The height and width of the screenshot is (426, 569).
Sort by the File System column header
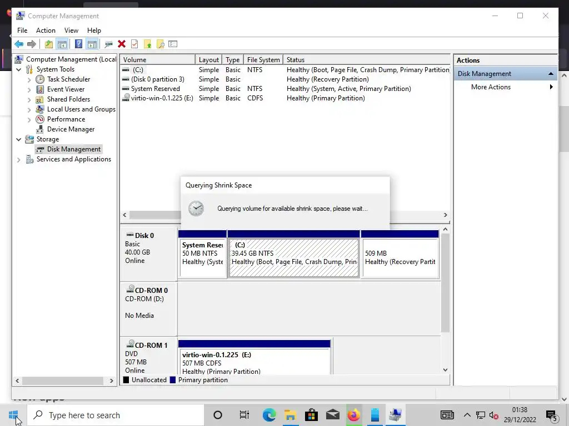pyautogui.click(x=263, y=60)
